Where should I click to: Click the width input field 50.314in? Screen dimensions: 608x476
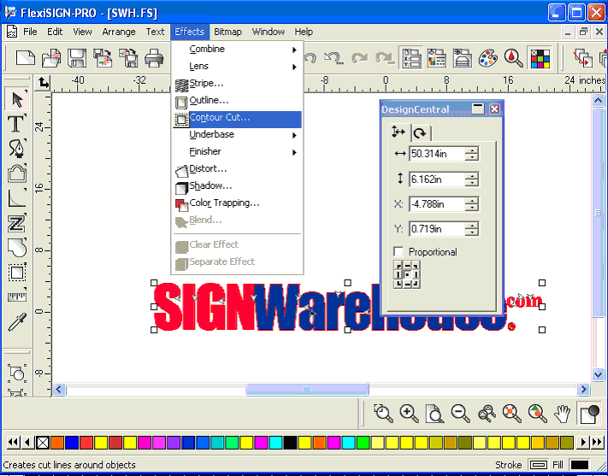pos(437,154)
